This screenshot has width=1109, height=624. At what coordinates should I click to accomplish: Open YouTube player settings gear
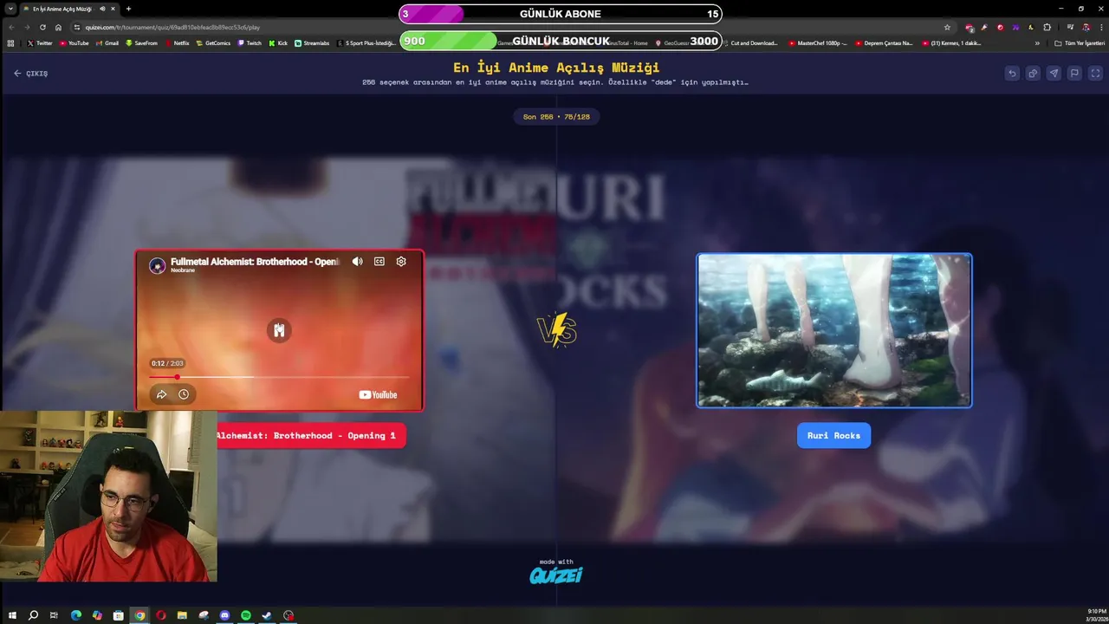(401, 262)
